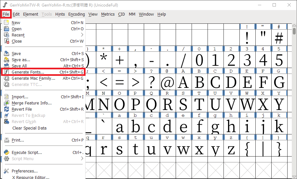Click the Generate Fonts icon

coord(7,72)
